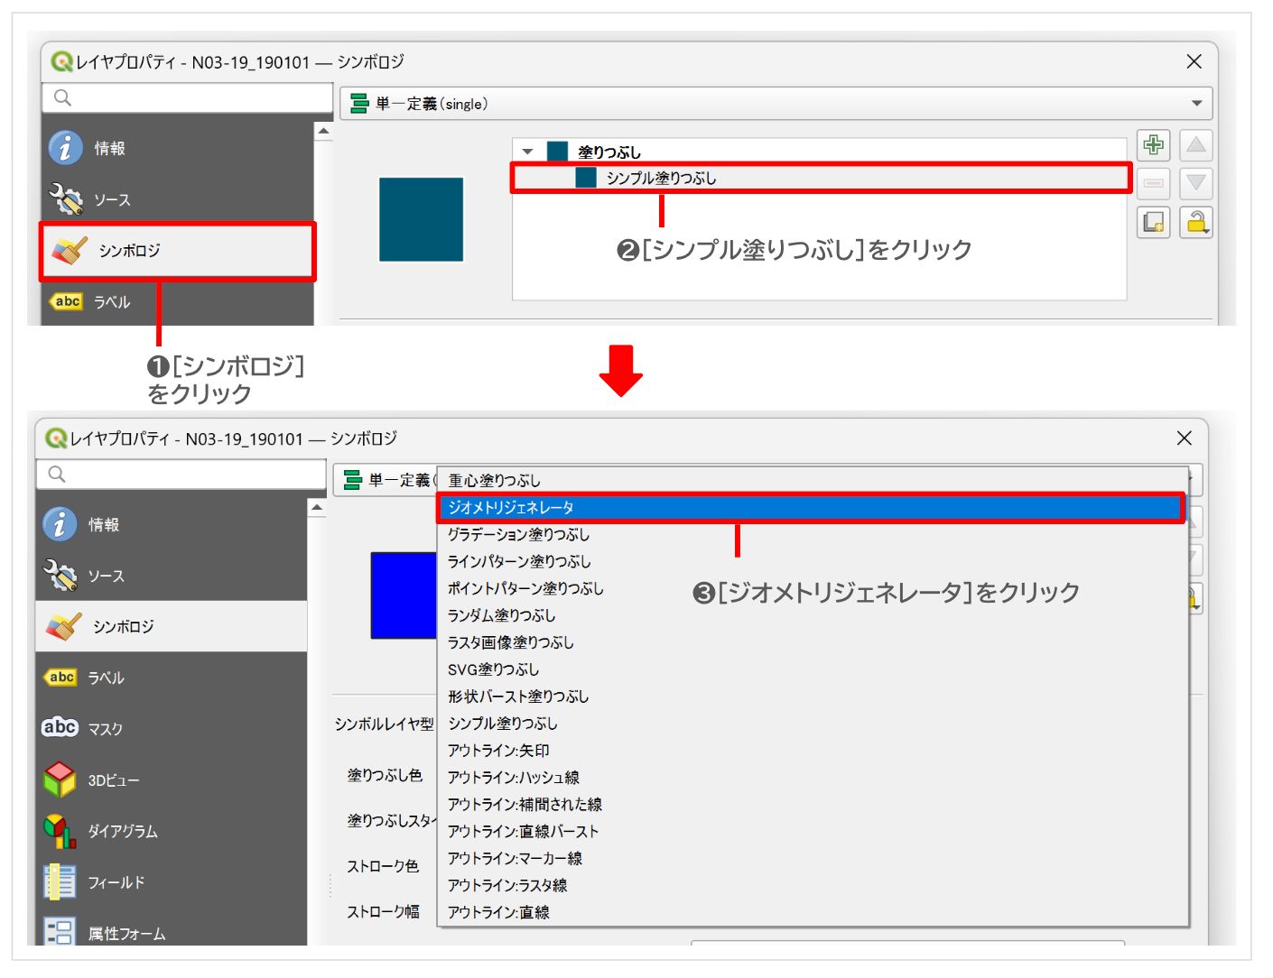1273x978 pixels.
Task: Click the duplicate symbol layer icon
Action: pos(1153,222)
